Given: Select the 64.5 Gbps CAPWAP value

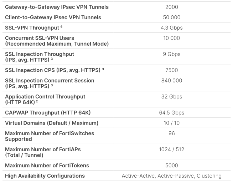Looking at the screenshot, I should (x=172, y=113).
